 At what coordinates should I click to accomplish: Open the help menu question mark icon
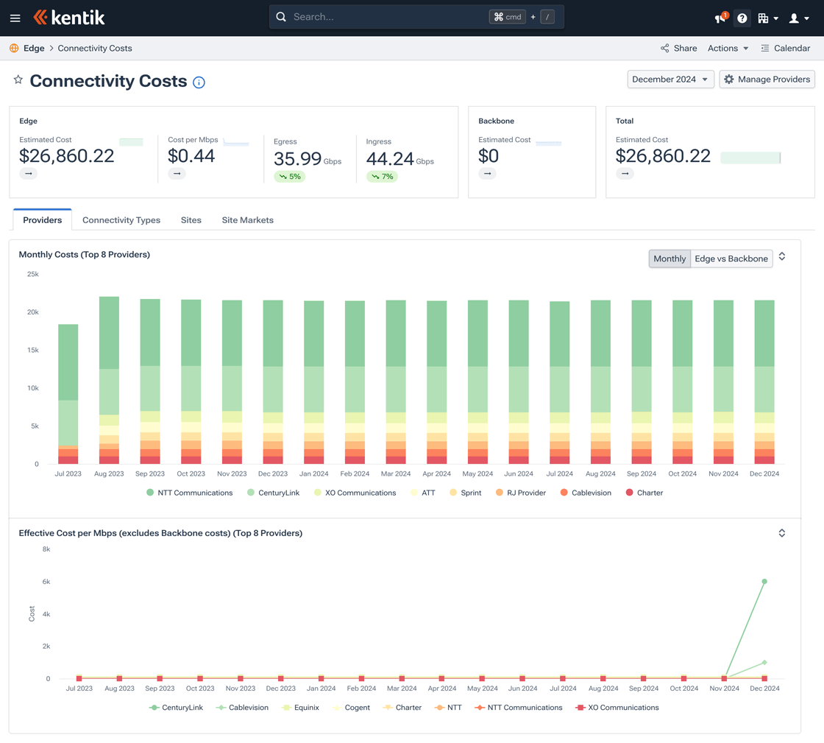click(742, 18)
